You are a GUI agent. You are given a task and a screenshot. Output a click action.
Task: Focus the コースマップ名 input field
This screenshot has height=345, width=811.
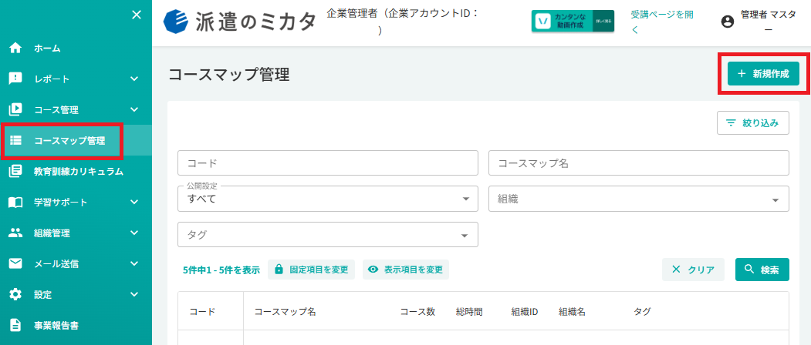tap(639, 163)
